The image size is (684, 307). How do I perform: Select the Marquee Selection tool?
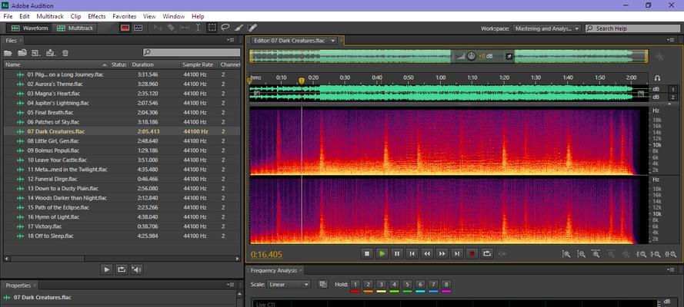coord(212,28)
